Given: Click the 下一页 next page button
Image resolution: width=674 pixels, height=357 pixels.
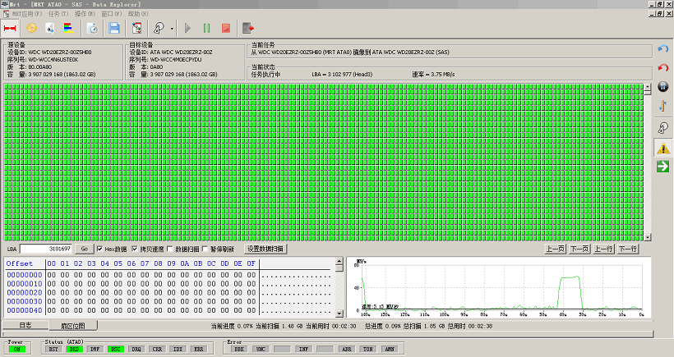Looking at the screenshot, I should tap(579, 249).
